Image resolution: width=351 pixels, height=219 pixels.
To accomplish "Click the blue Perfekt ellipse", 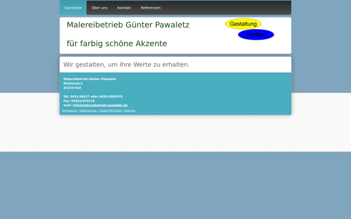I will pos(256,34).
